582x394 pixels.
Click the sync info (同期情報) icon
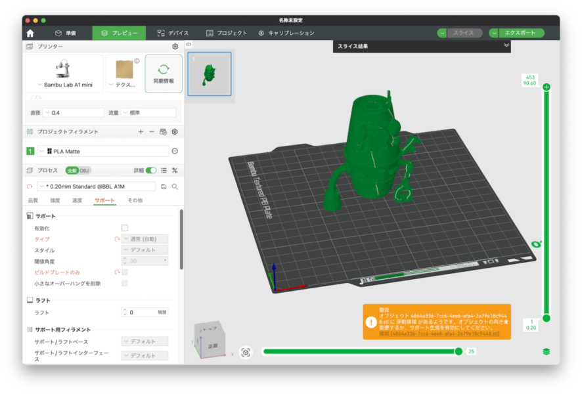[x=164, y=69]
